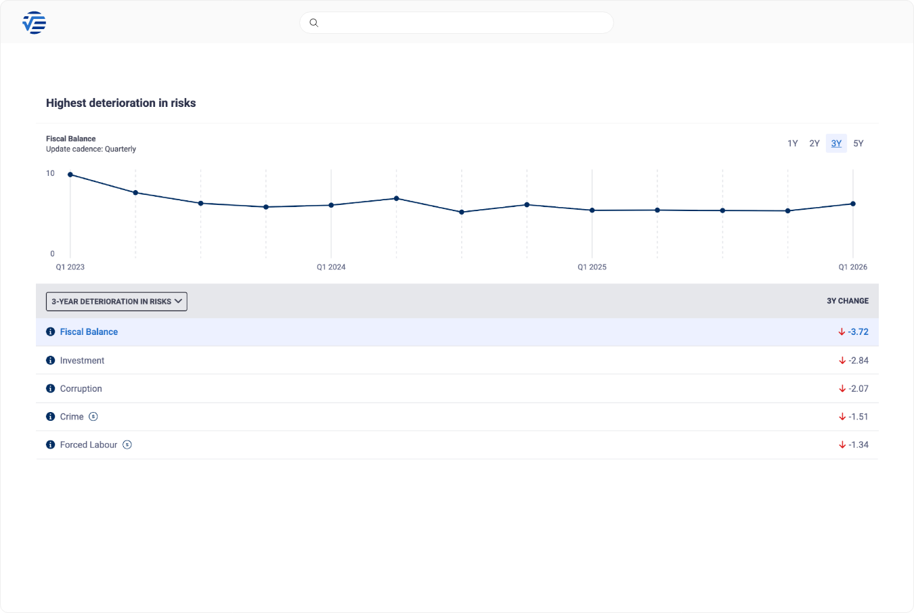Click the search magnifier icon
This screenshot has height=613, width=914.
click(x=314, y=23)
